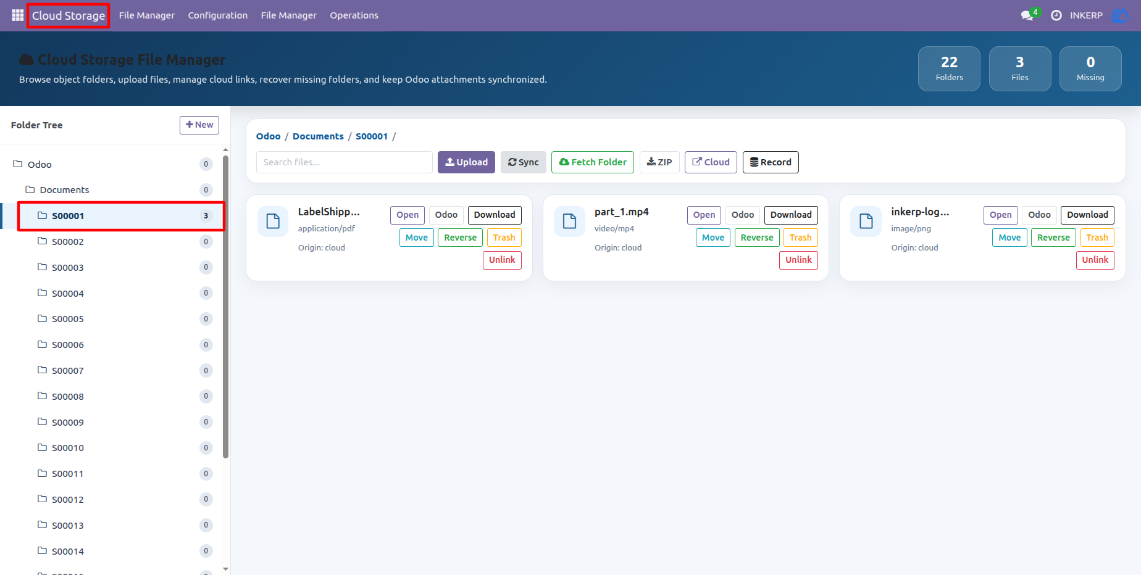Image resolution: width=1141 pixels, height=575 pixels.
Task: Create a new folder with New button
Action: [199, 125]
